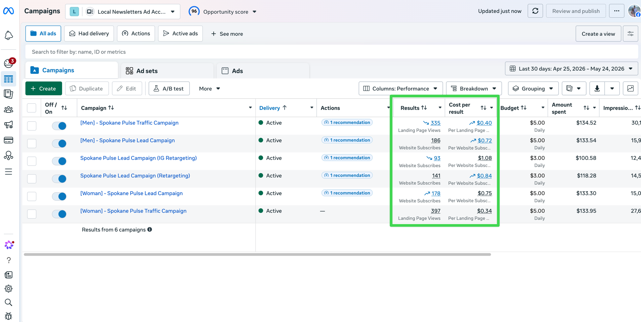Toggle off [Men] Spokane Pulse Traffic Campaign

point(59,126)
